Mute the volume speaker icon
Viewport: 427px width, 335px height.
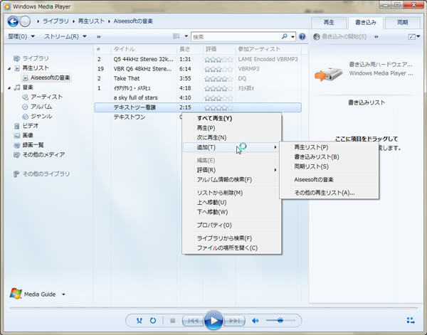(255, 321)
